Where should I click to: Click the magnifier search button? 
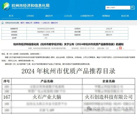click(x=133, y=8)
